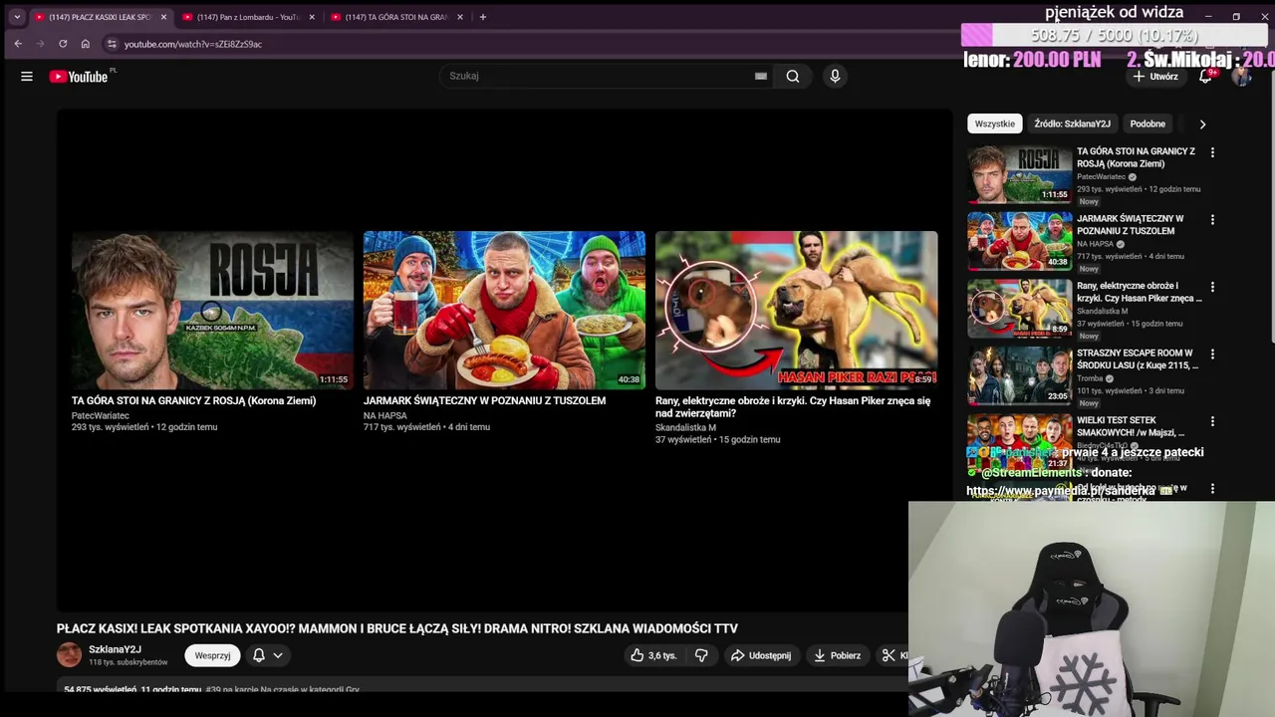Open options for TA GÓRA STOI sidebar video
1275x717 pixels.
[1212, 152]
